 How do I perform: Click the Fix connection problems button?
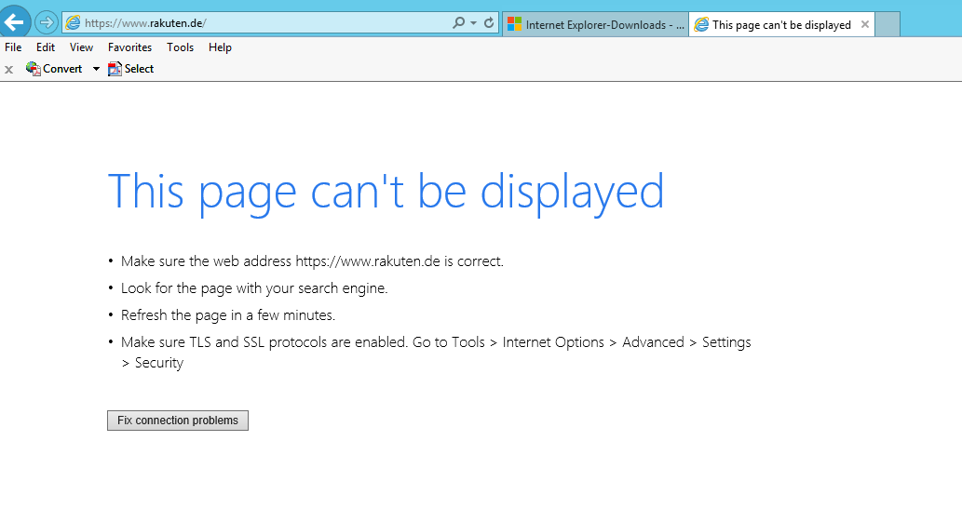[x=178, y=421]
